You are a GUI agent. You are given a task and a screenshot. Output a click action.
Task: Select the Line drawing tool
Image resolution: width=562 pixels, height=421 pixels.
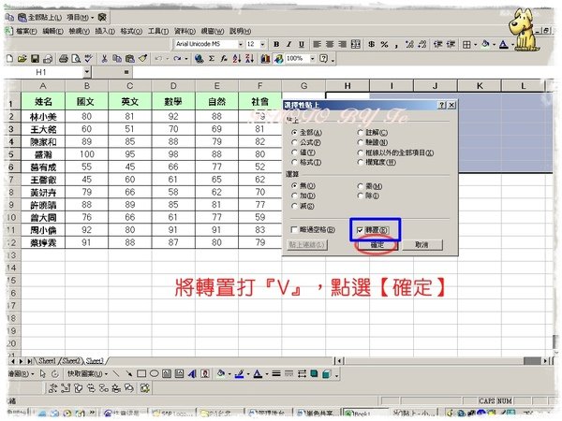point(116,373)
